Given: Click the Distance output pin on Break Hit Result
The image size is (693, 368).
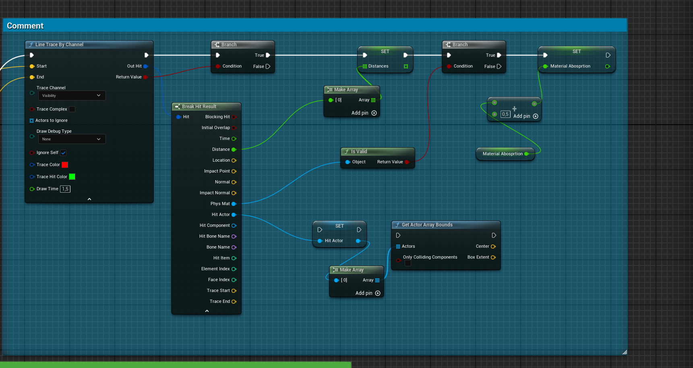Looking at the screenshot, I should [234, 150].
